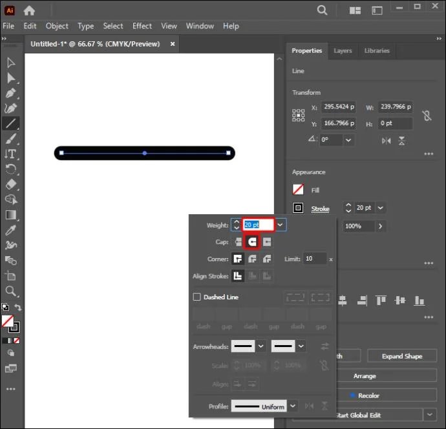Open start arrowhead dropdown

coord(261,346)
